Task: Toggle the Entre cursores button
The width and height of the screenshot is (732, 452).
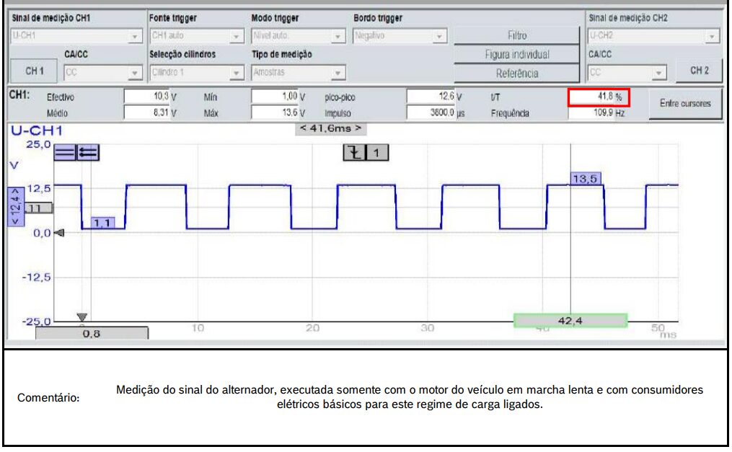Action: [685, 103]
